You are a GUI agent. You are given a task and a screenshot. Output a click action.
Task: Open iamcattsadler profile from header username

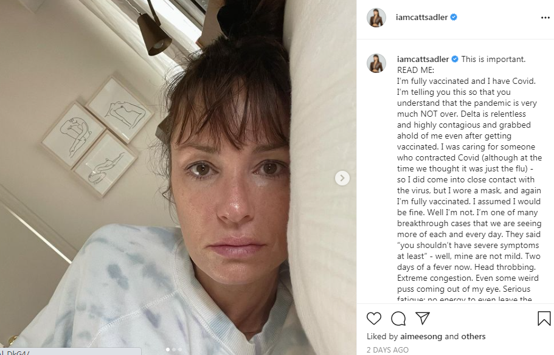tap(421, 17)
